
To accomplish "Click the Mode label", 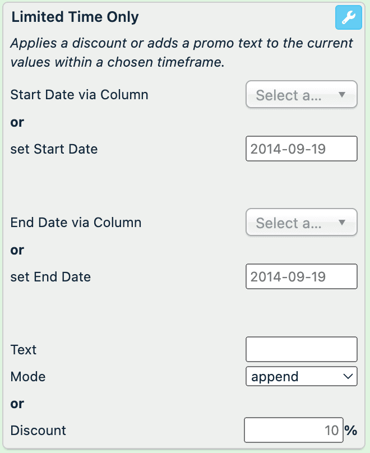I will [28, 377].
